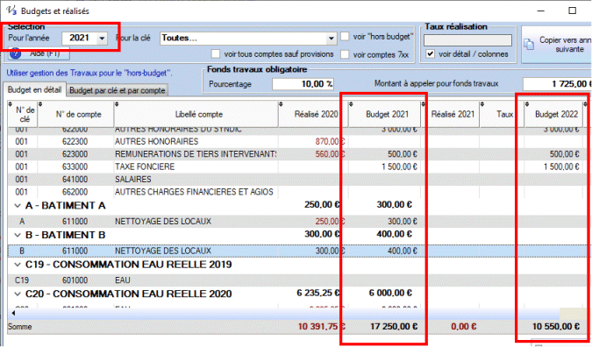This screenshot has height=347, width=592.
Task: Click the 10 391,75 € Réalisé total
Action: (x=321, y=327)
